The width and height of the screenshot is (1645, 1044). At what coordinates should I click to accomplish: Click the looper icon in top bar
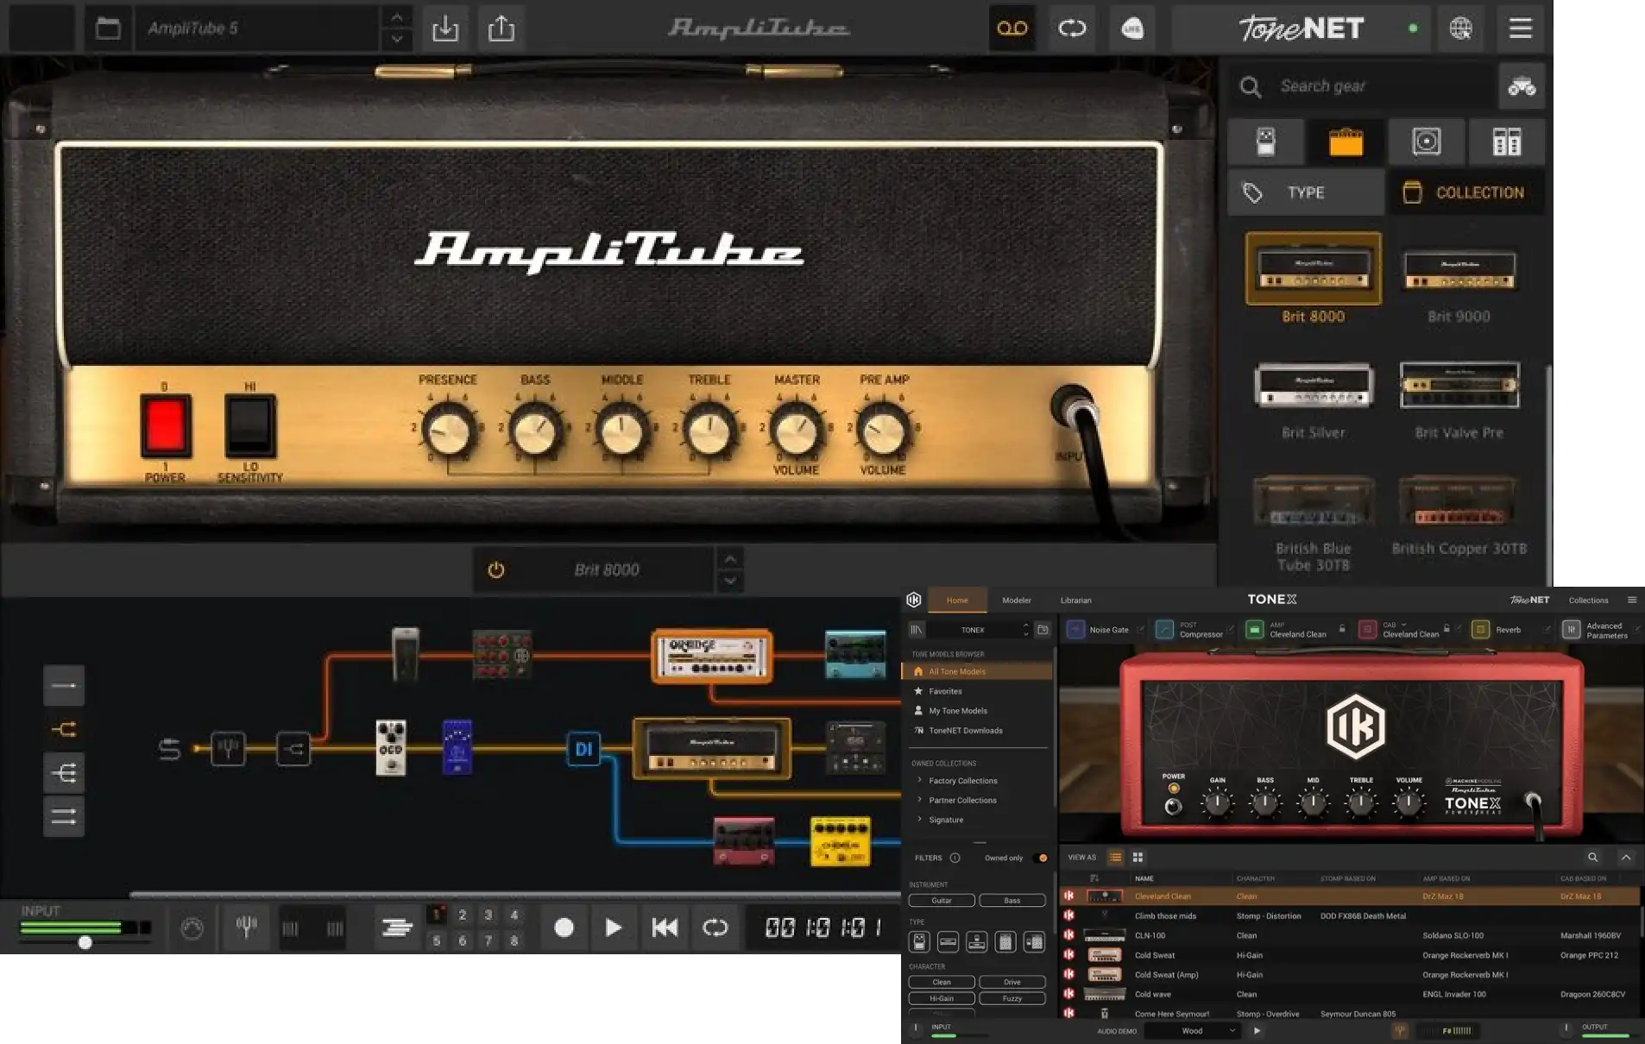1072,28
